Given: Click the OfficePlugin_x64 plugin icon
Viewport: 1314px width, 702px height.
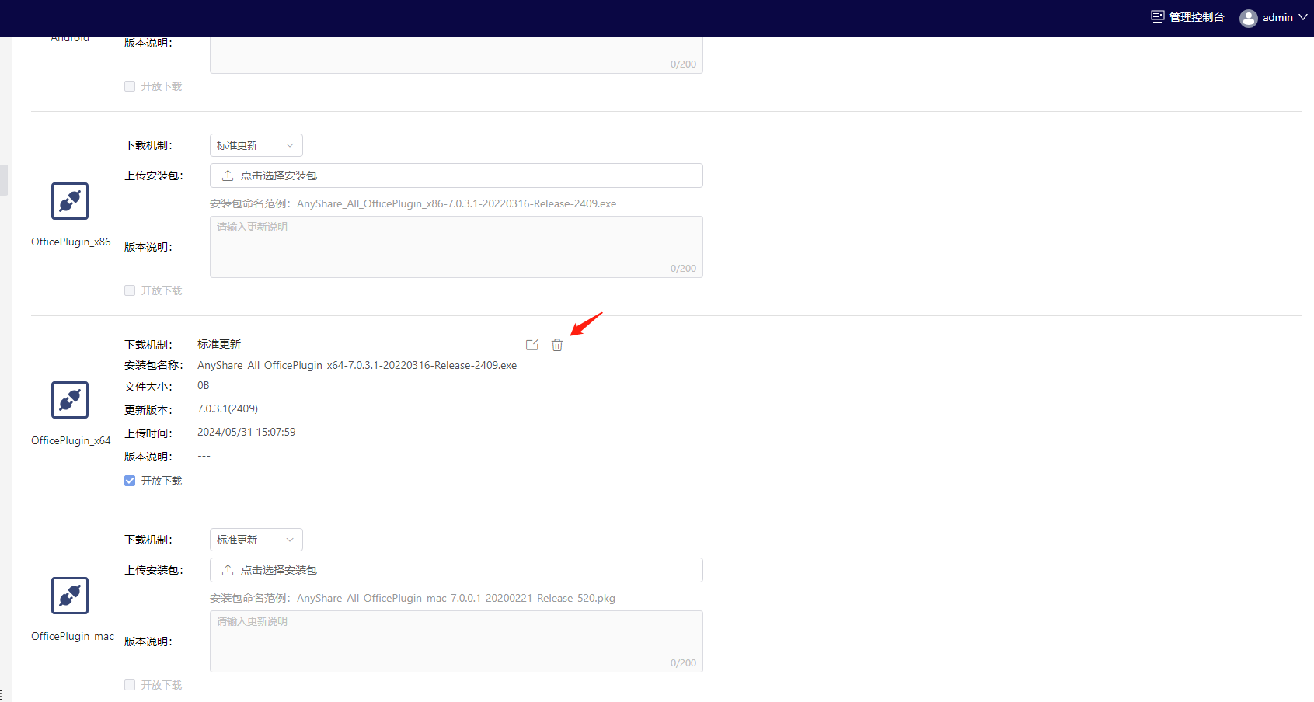Looking at the screenshot, I should 70,400.
